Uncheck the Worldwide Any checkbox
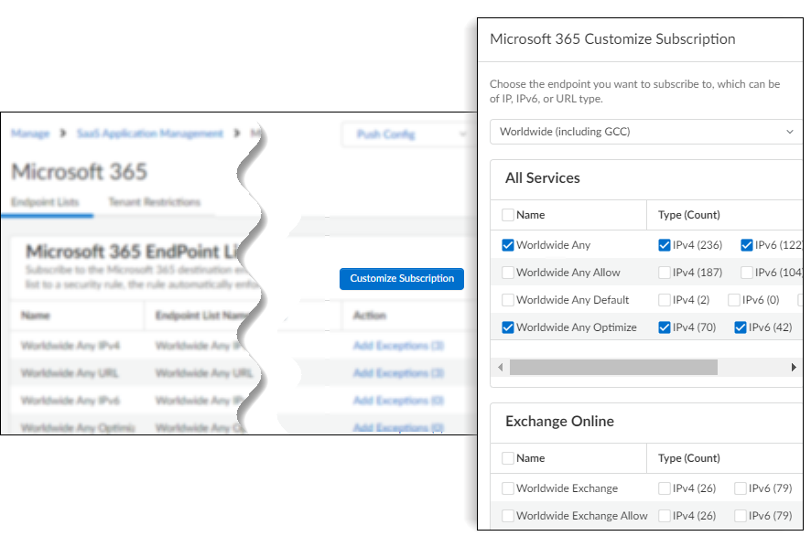811x536 pixels. [508, 245]
